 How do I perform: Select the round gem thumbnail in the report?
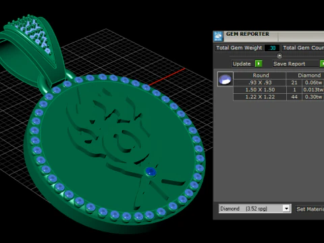click(225, 79)
